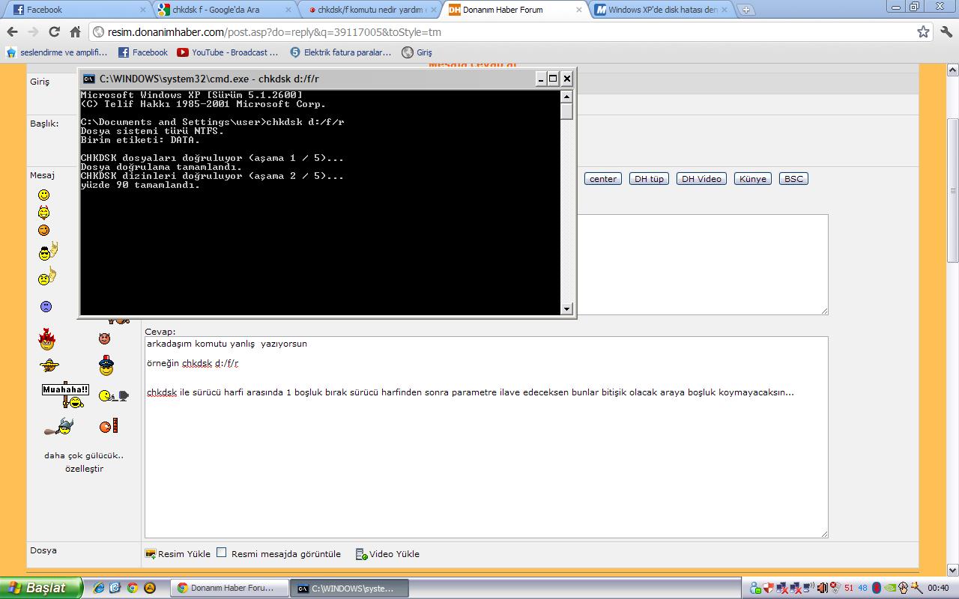The image size is (959, 599).
Task: Click the özelleştir link
Action: click(84, 469)
